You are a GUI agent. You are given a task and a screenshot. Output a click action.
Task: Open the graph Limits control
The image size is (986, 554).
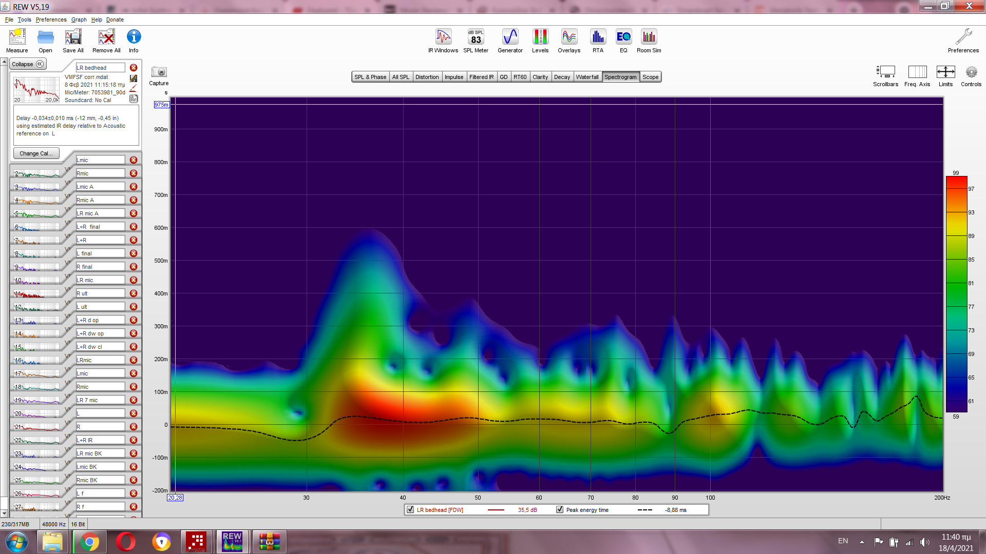coord(945,72)
